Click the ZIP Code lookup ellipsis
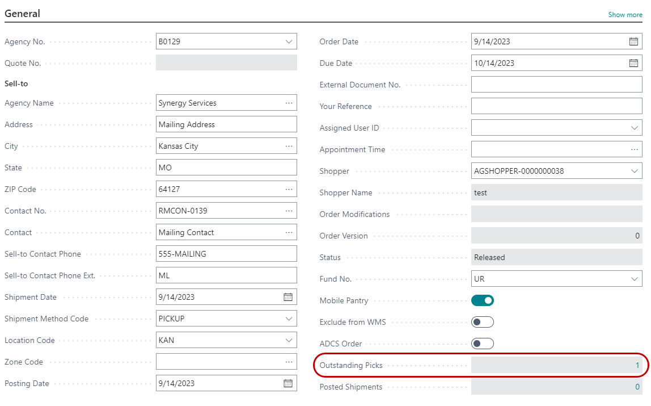 [x=289, y=189]
